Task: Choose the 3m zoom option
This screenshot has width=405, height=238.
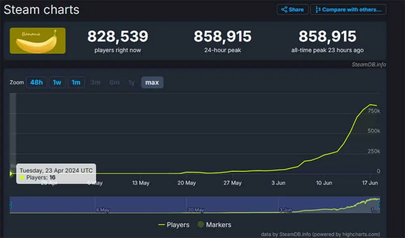Action: pyautogui.click(x=95, y=82)
